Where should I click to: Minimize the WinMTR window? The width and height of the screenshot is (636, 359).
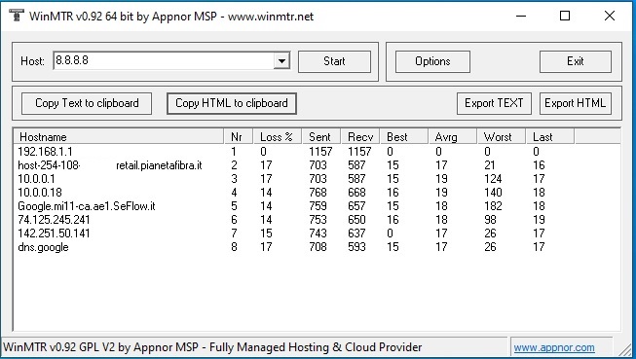(521, 17)
